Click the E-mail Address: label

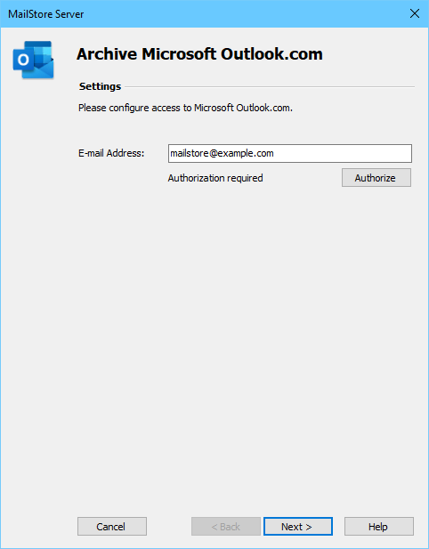[111, 153]
